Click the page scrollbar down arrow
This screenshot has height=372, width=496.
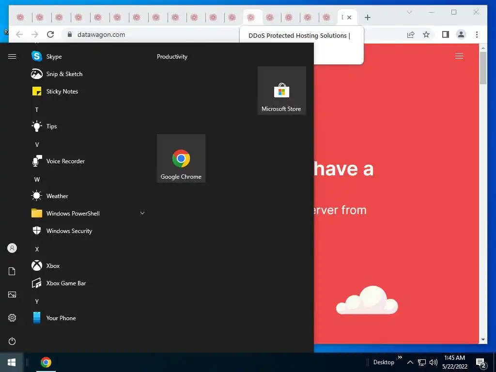483,340
